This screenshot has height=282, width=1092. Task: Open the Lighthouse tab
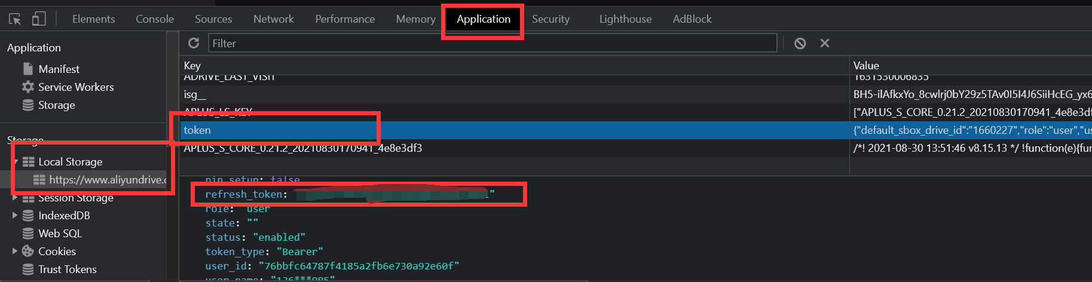pyautogui.click(x=625, y=19)
